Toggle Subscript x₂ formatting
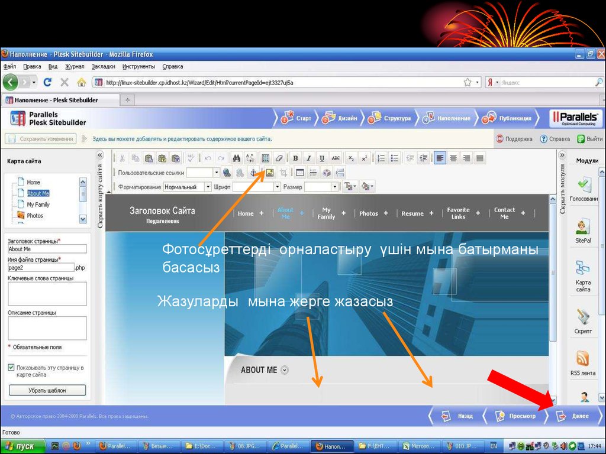606x454 pixels. (x=351, y=158)
